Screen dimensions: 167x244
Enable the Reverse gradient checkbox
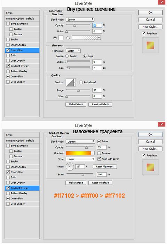tap(99, 153)
